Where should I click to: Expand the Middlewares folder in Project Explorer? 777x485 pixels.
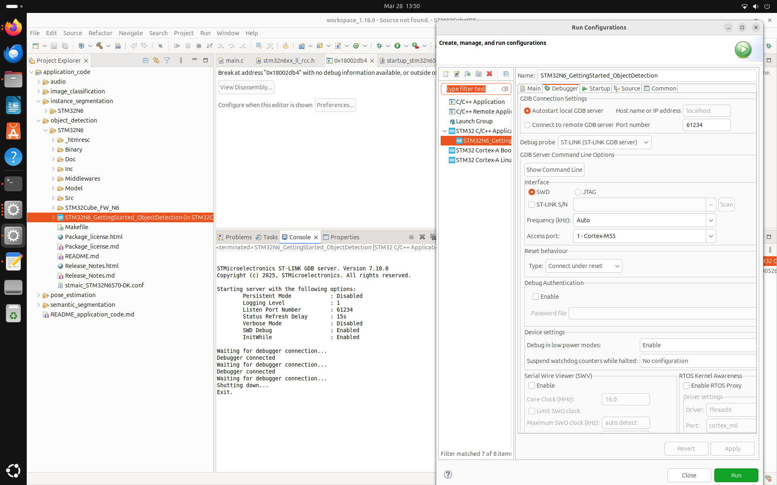53,179
